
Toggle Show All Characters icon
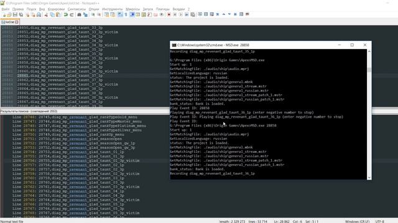126,15
